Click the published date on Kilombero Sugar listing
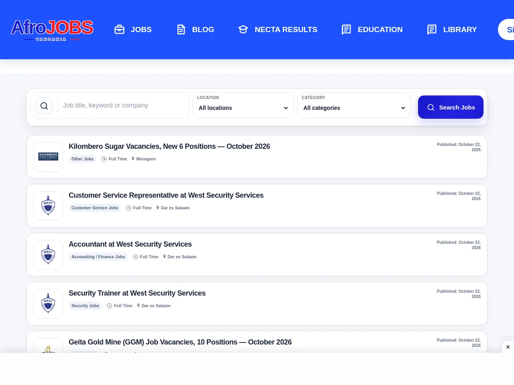Image resolution: width=514 pixels, height=385 pixels. pos(459,147)
